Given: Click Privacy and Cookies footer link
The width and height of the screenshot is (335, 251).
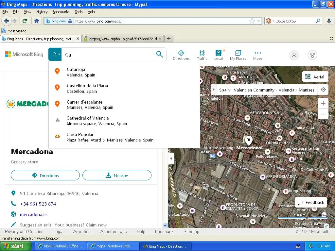Looking at the screenshot, I should coord(24,231).
